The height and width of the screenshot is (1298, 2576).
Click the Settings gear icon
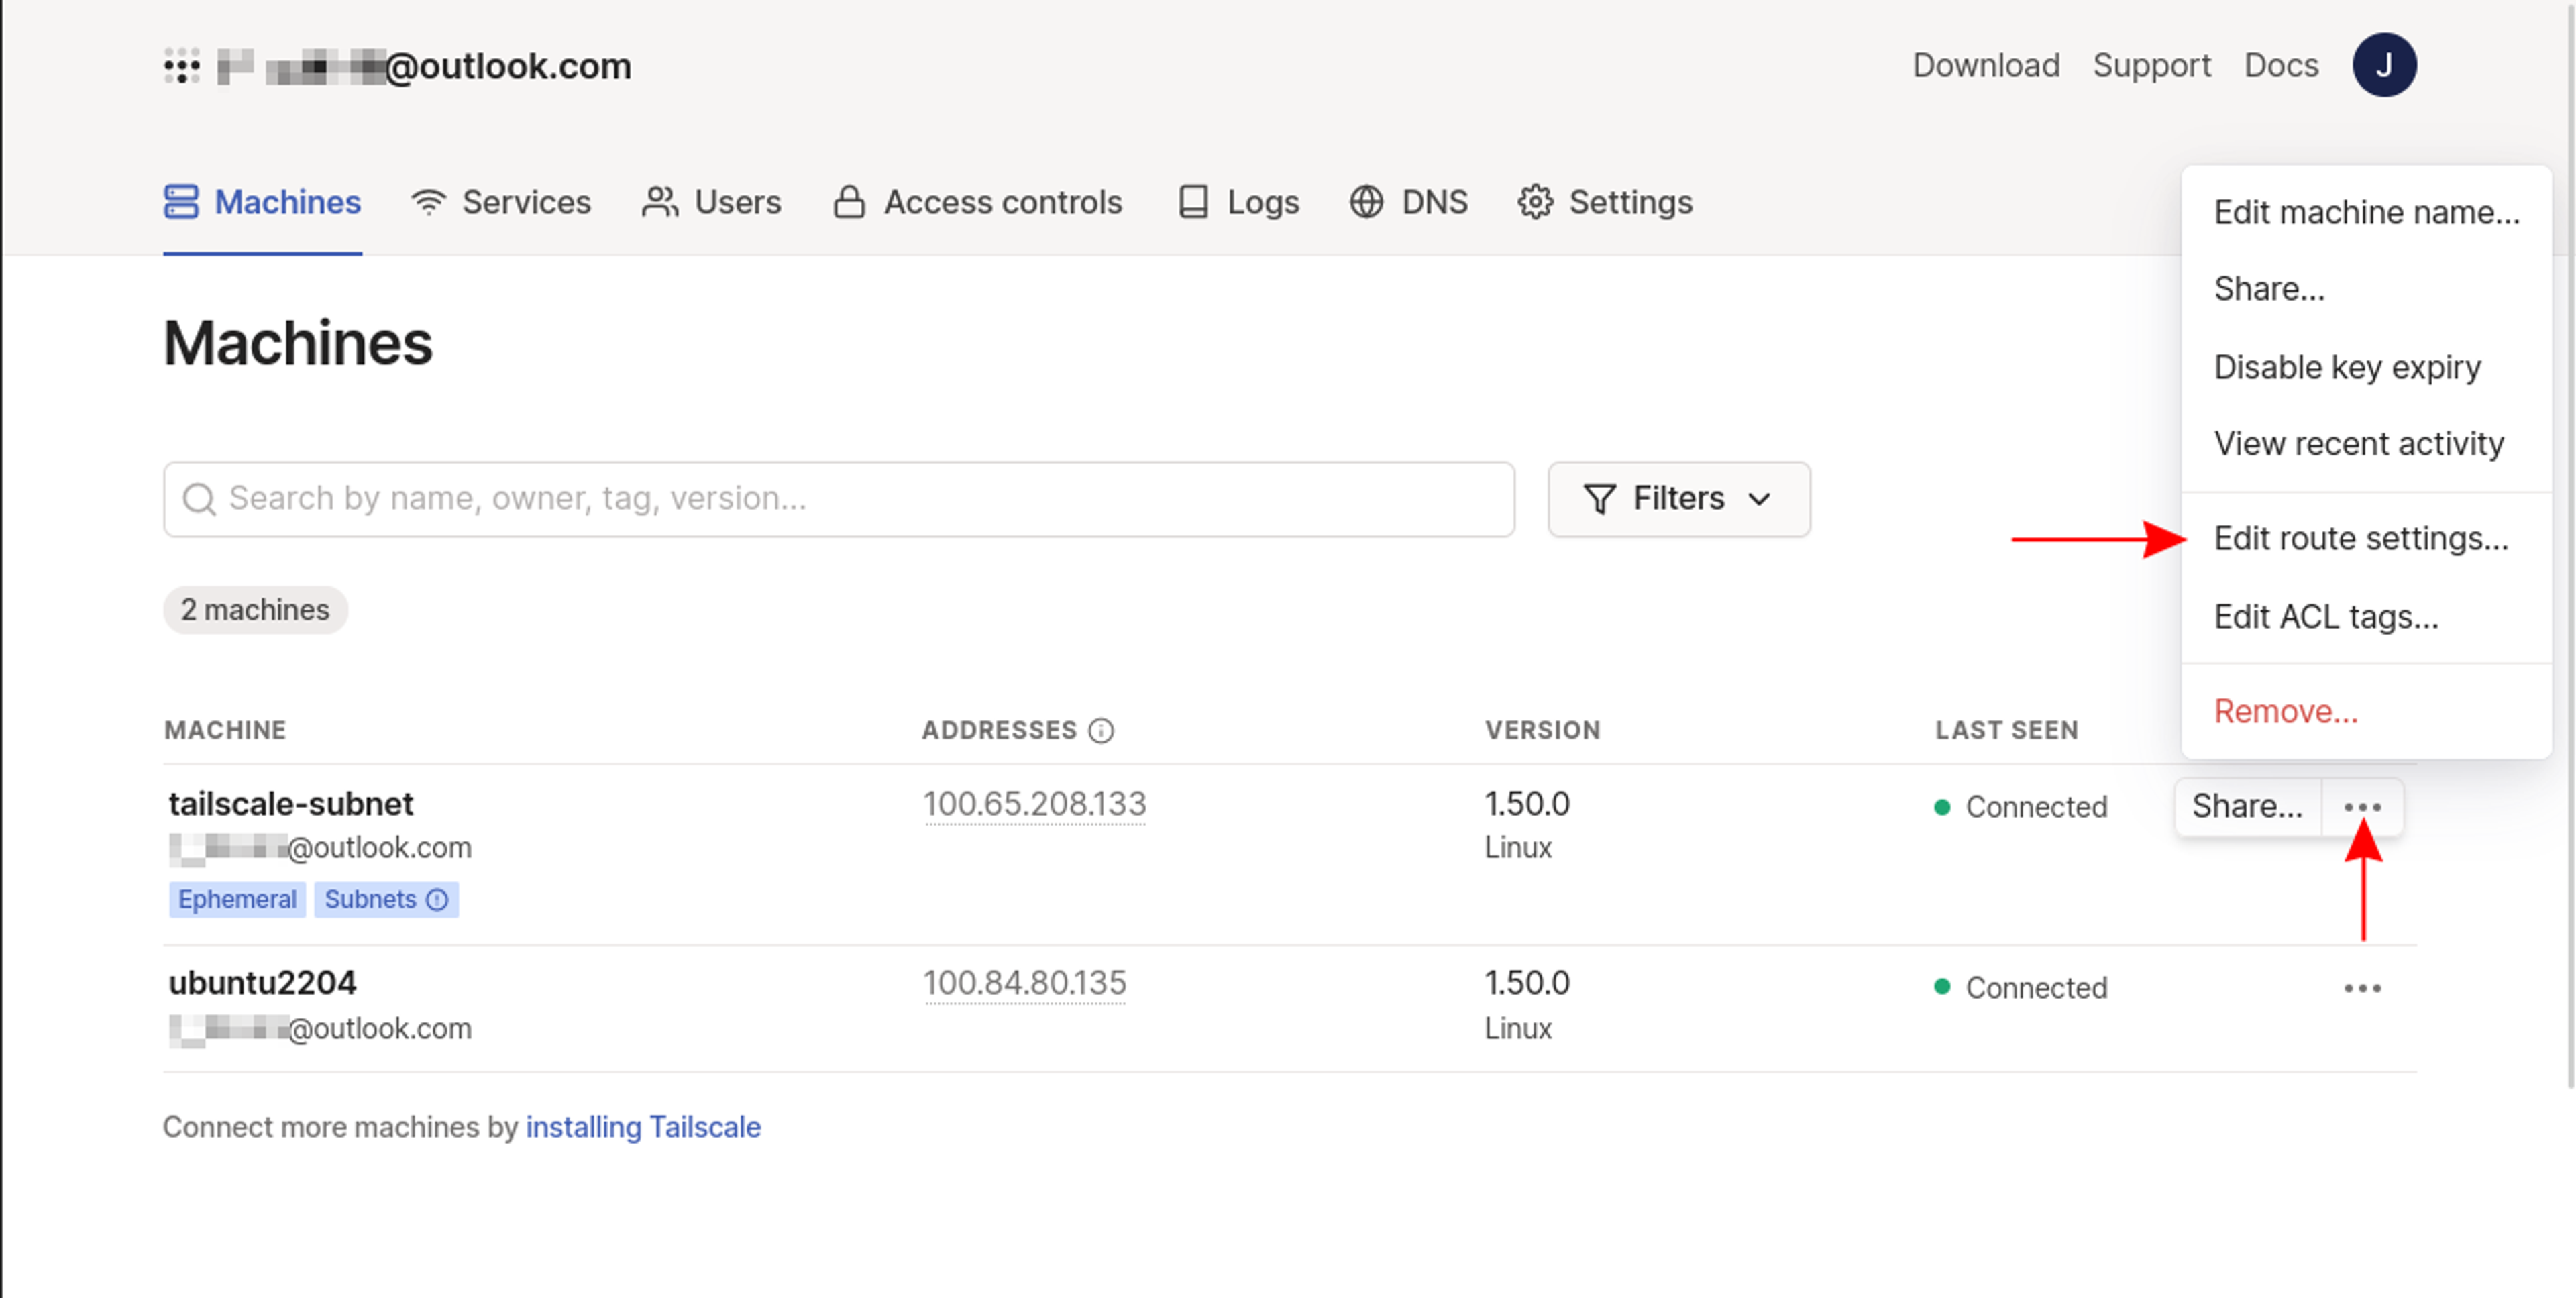pos(1536,202)
